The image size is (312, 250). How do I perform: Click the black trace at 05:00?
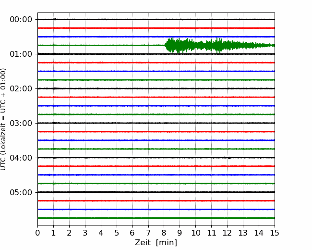(x=156, y=192)
